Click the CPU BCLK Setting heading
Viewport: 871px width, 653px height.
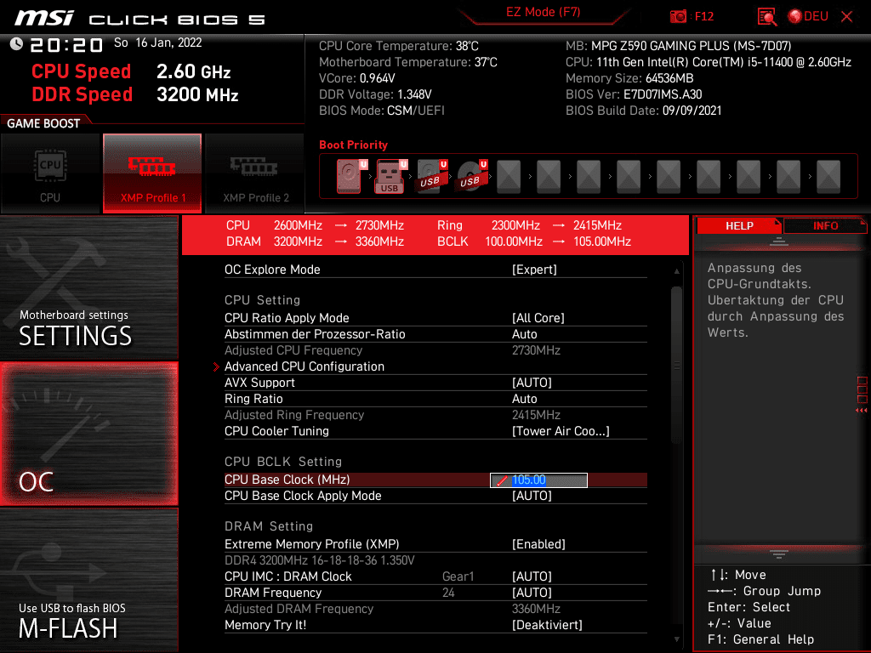pyautogui.click(x=283, y=462)
